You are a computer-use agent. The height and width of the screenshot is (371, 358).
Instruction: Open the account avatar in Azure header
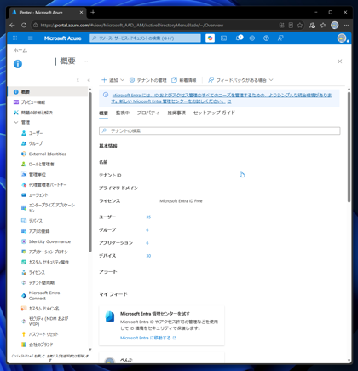pos(342,38)
